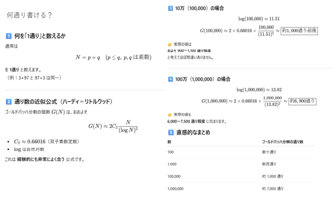Click the boxed result 約1,000通り前後

(x=299, y=31)
